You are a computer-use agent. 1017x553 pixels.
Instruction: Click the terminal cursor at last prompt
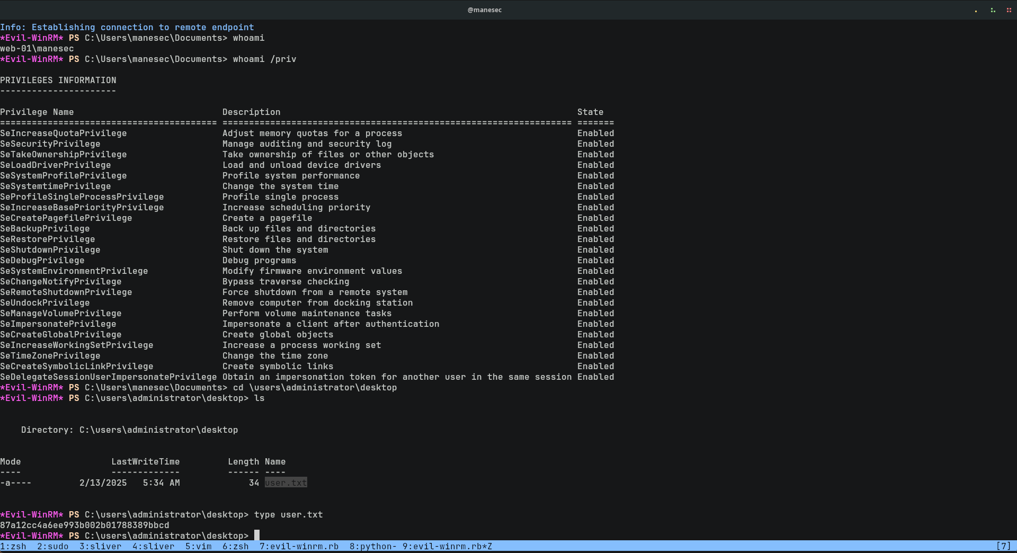257,536
